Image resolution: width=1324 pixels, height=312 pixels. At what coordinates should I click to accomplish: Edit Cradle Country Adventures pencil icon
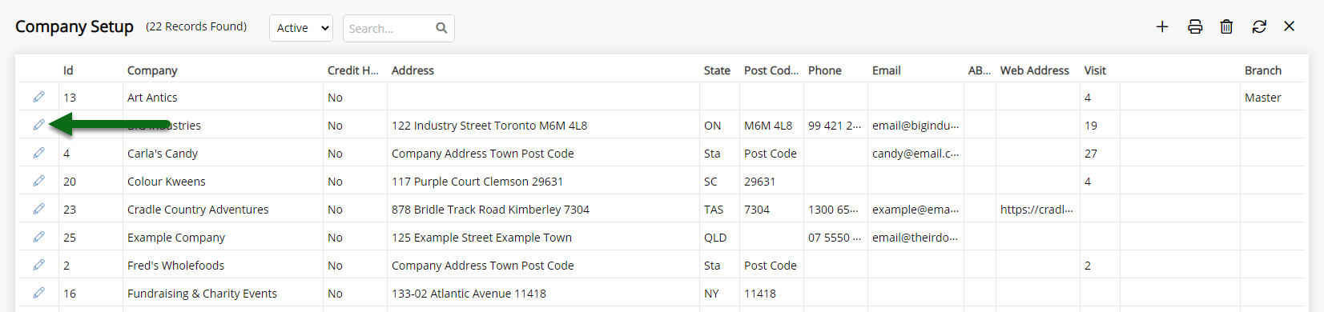[x=38, y=209]
